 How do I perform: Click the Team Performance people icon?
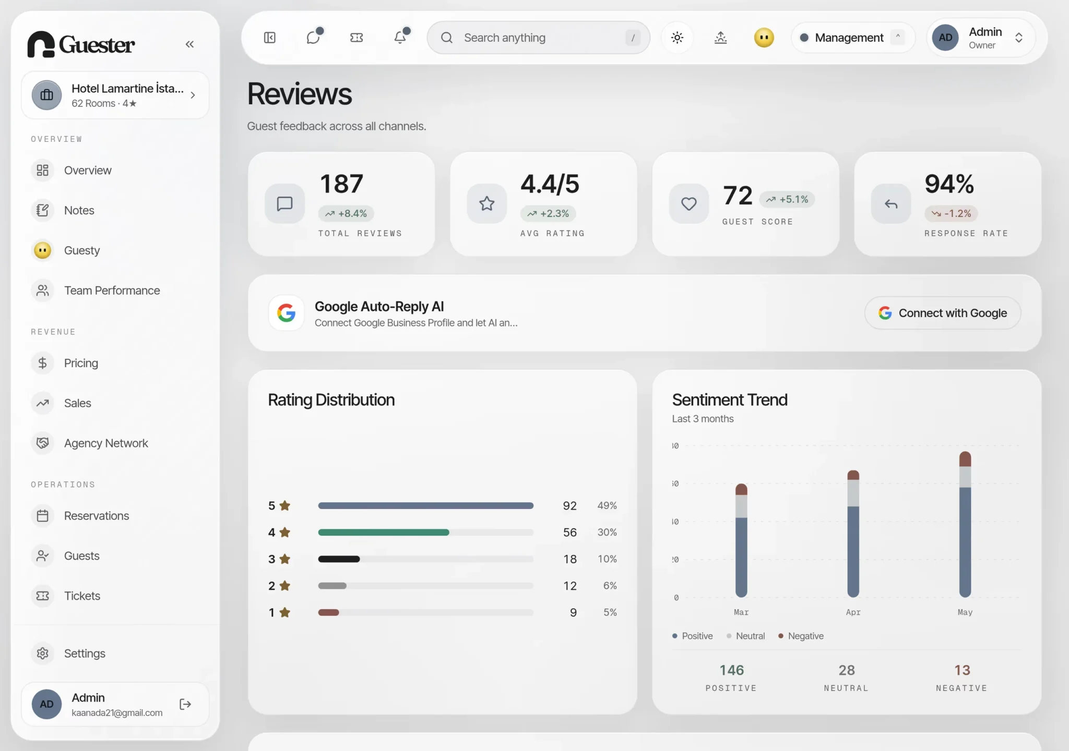(x=43, y=290)
